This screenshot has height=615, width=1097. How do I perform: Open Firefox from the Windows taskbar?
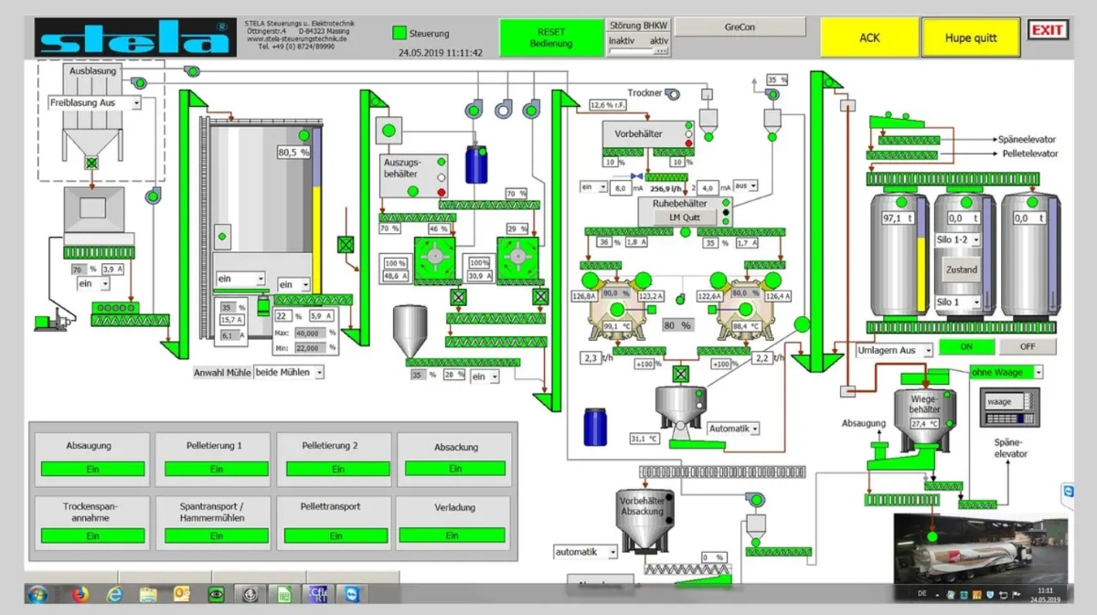(80, 595)
